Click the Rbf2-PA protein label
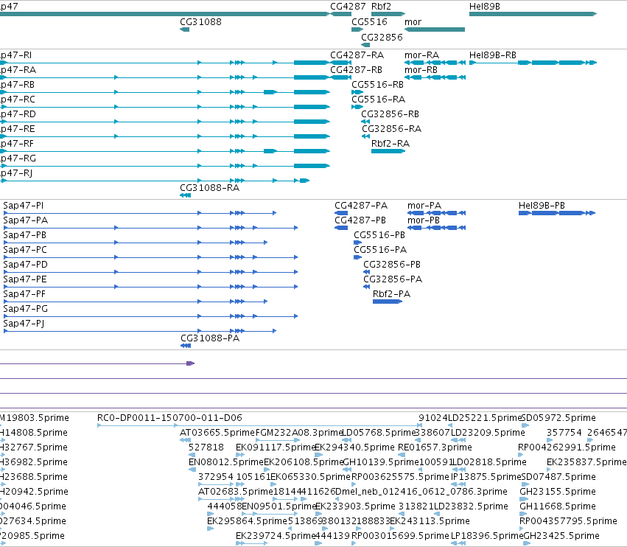The height and width of the screenshot is (547, 627). tap(392, 293)
